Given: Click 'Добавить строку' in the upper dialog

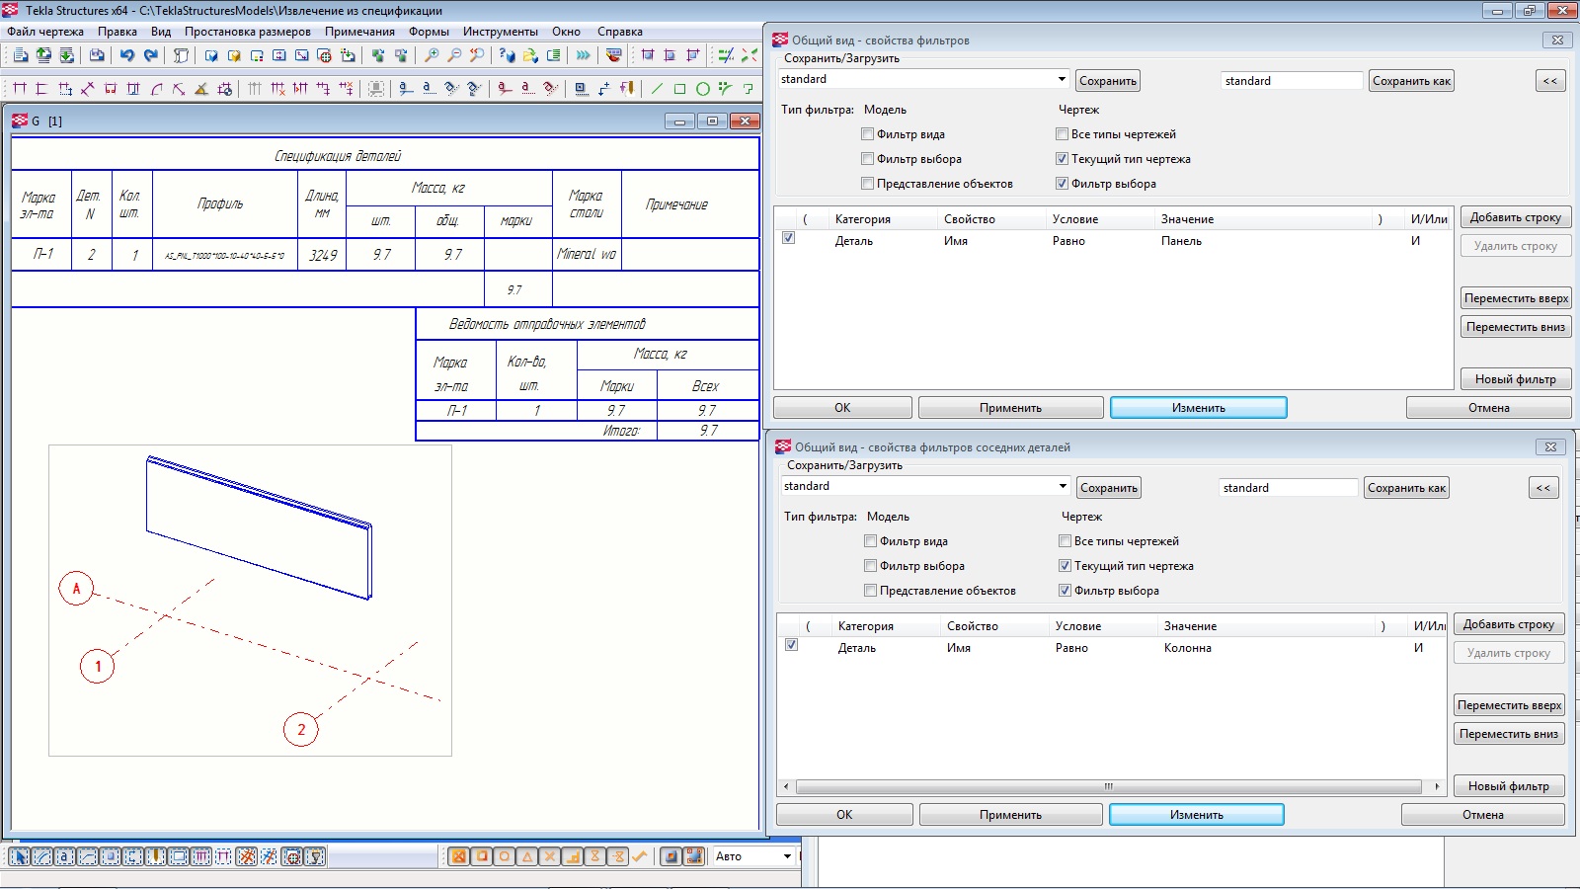Looking at the screenshot, I should tap(1515, 217).
